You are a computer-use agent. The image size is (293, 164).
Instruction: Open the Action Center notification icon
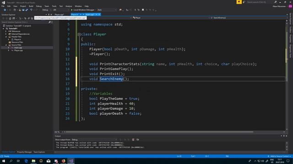[288, 161]
